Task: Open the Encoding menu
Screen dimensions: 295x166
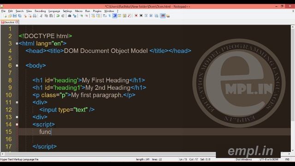Action: [x=40, y=11]
